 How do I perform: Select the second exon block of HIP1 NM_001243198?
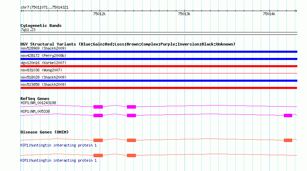[x=131, y=107]
